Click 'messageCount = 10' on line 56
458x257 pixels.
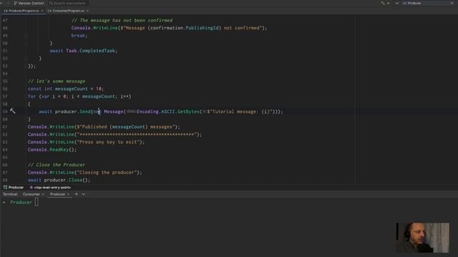79,89
